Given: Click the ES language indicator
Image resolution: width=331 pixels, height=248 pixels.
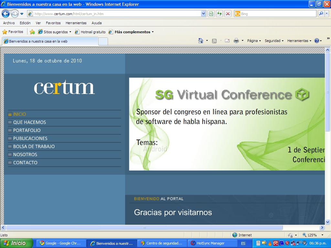Looking at the screenshot, I should pos(243,243).
